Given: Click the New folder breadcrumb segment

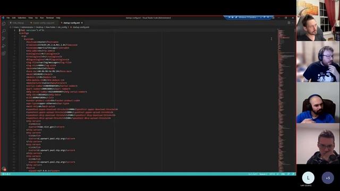Looking at the screenshot, I should pyautogui.click(x=50, y=27).
